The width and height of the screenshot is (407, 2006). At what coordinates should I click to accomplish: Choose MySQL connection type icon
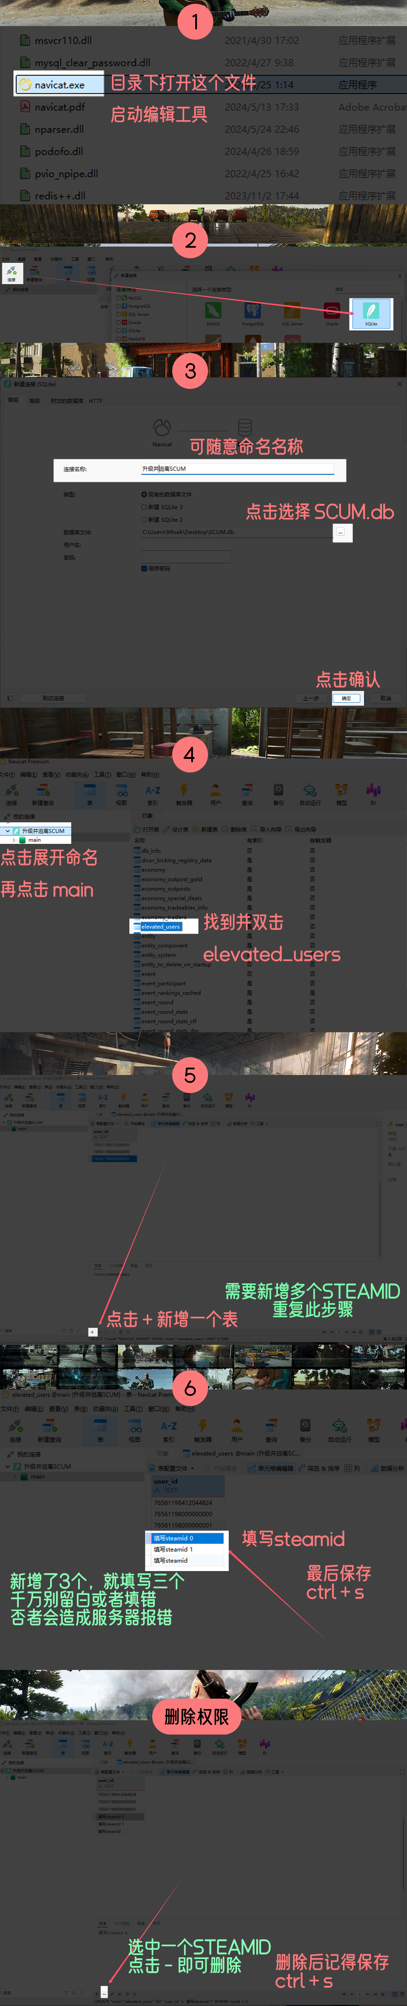pos(213,313)
